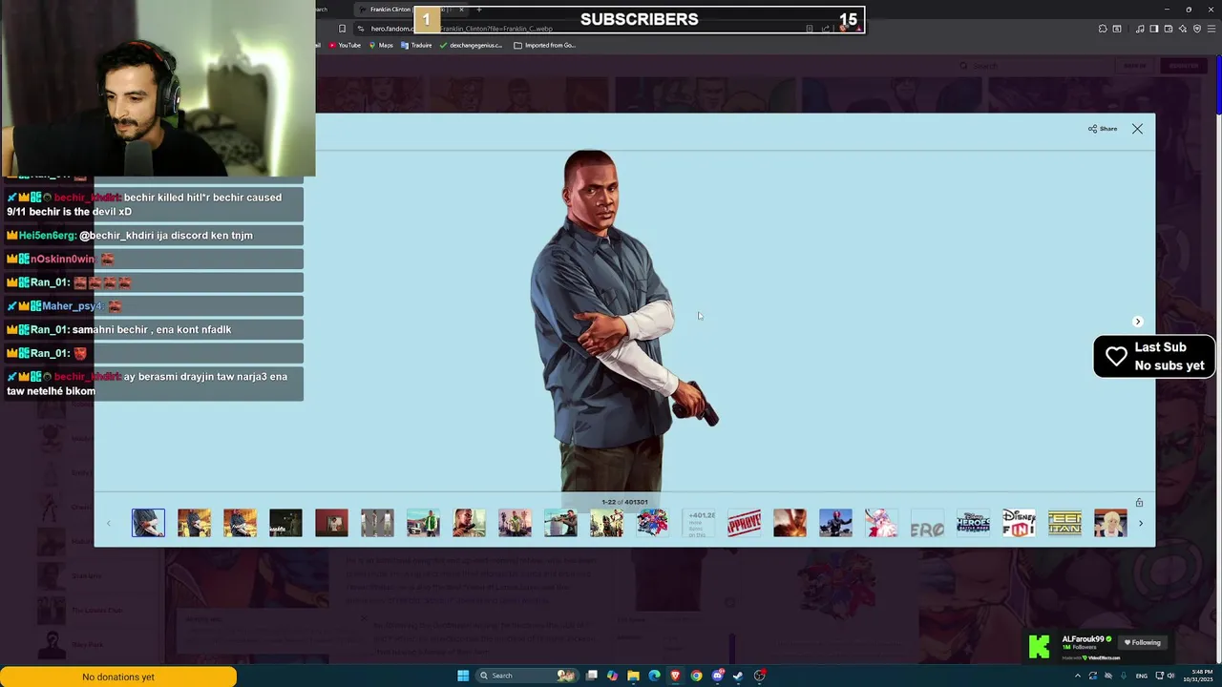Open the Disney Infinity thumbnail

1019,523
